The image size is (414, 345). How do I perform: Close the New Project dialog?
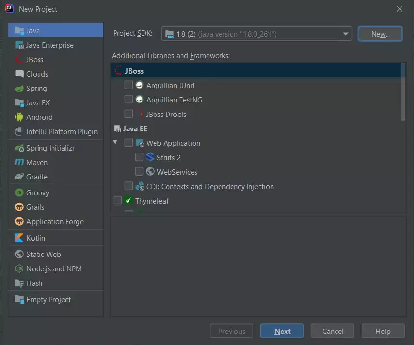click(400, 9)
